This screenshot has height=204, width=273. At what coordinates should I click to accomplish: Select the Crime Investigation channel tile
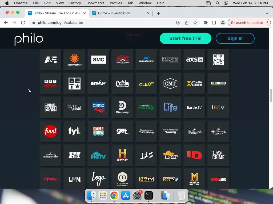[50, 108]
